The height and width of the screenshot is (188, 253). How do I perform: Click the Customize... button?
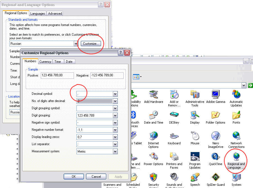coord(91,44)
